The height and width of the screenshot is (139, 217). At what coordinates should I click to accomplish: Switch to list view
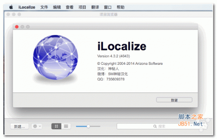click(66, 126)
